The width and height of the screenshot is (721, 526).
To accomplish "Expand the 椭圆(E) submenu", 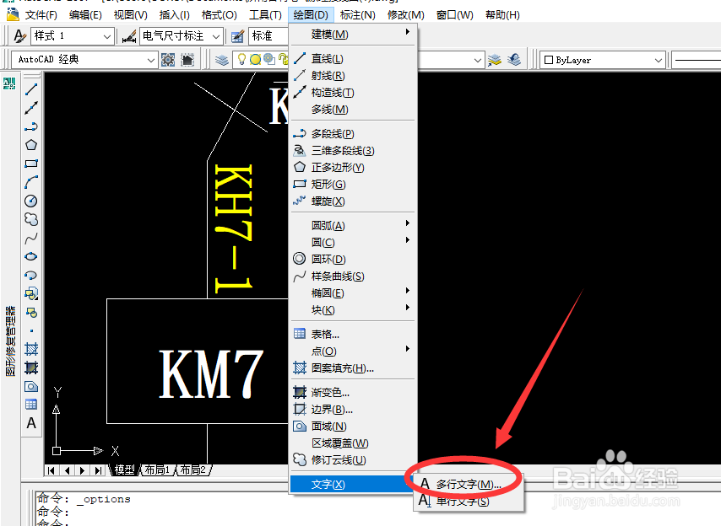I will (353, 293).
